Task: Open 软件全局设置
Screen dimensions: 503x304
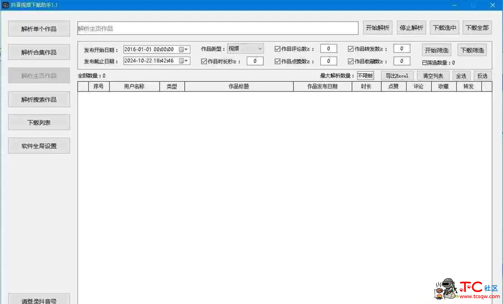Action: click(39, 146)
